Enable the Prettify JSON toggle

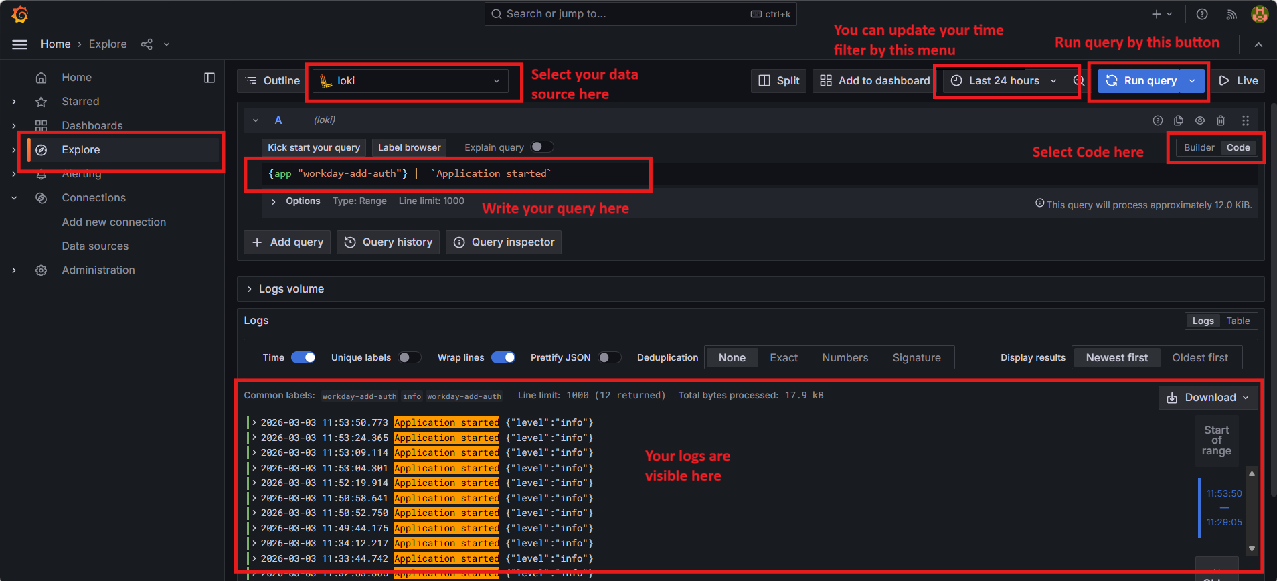609,357
